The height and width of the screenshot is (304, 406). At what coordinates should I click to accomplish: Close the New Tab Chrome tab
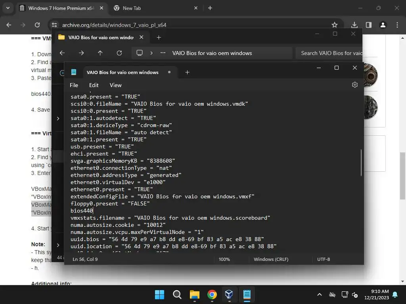click(196, 8)
